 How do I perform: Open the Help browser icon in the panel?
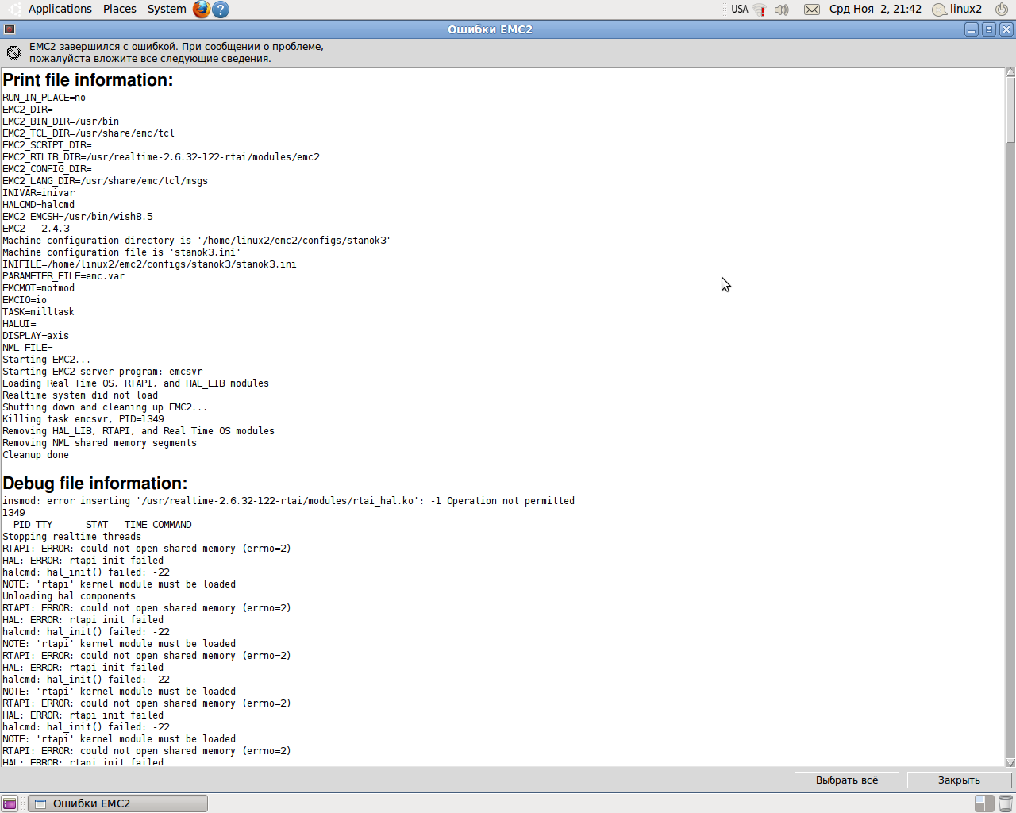point(221,10)
